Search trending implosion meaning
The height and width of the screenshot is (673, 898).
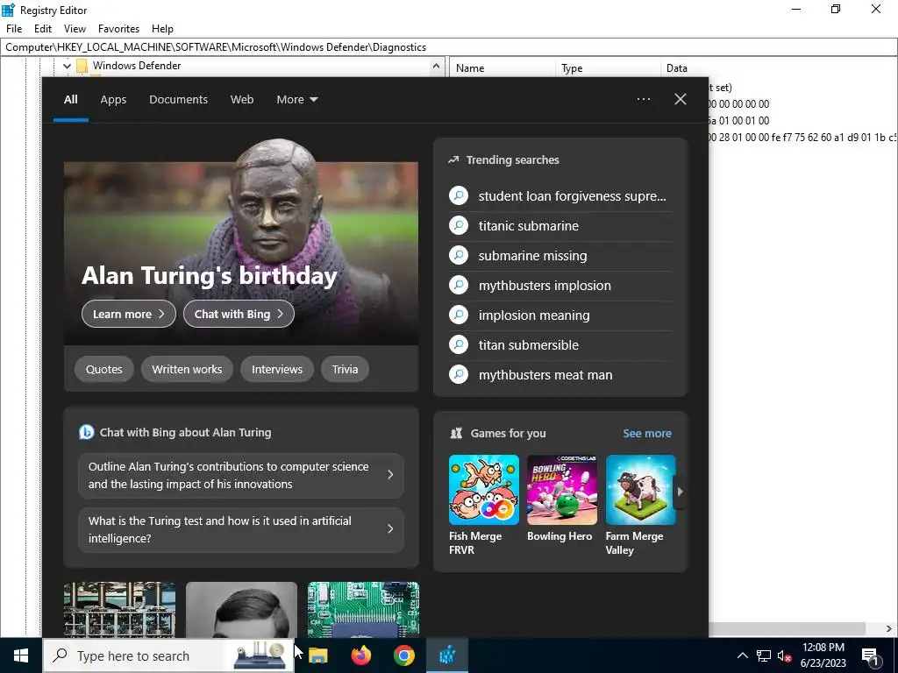click(x=560, y=315)
